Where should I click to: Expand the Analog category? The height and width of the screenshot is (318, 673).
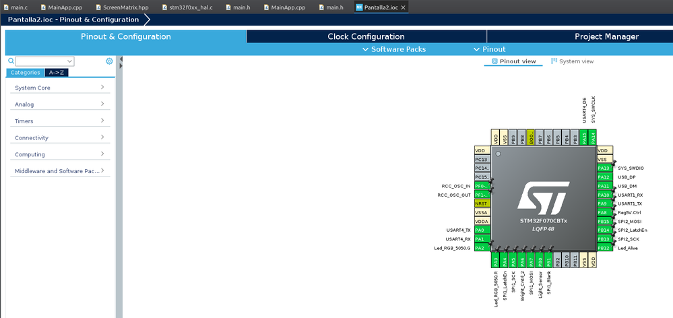click(x=60, y=104)
